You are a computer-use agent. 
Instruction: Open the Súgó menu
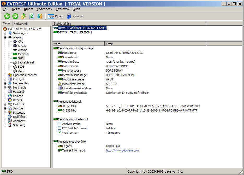click(x=76, y=9)
